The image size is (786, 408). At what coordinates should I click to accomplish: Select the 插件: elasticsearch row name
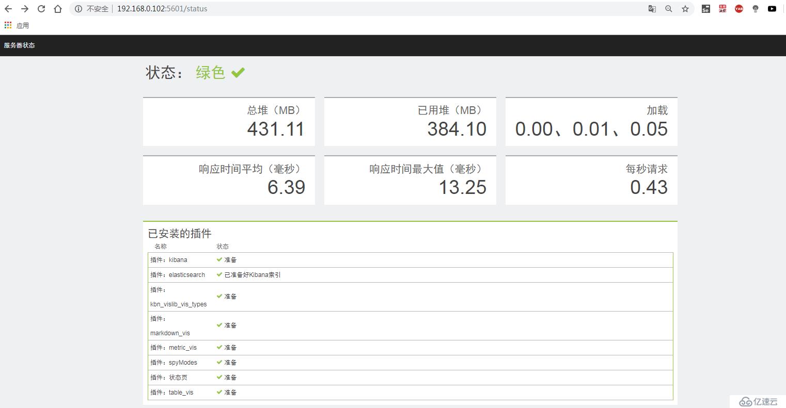(x=178, y=275)
